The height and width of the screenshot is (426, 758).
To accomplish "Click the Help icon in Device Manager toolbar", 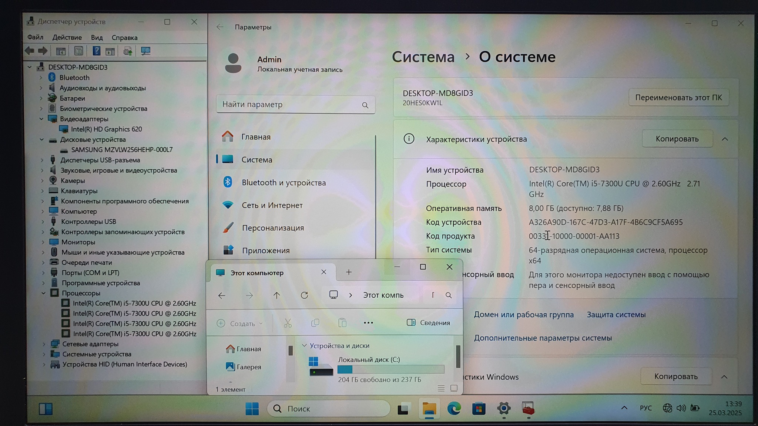I will [x=96, y=51].
